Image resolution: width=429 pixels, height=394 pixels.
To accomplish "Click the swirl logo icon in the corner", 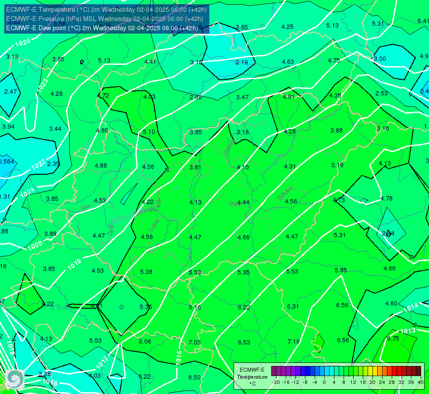I will pyautogui.click(x=14, y=379).
